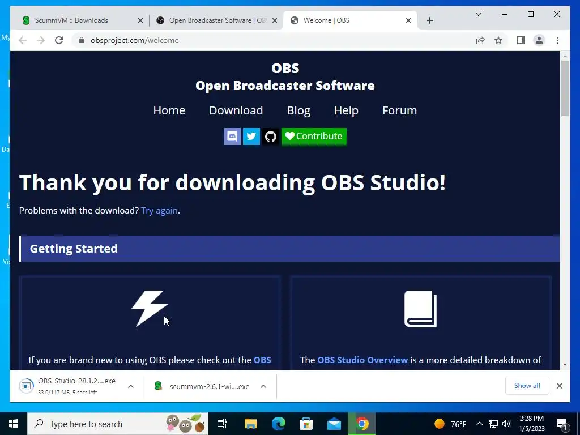Close the Open Broadcaster Software tab
This screenshot has width=580, height=435.
coord(275,20)
